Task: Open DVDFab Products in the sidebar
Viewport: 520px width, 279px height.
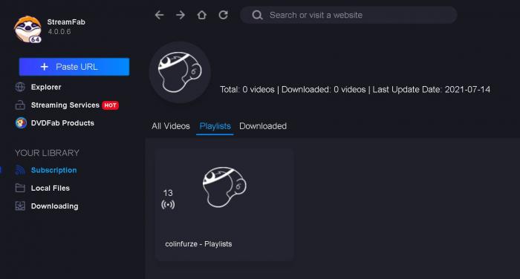Action: pyautogui.click(x=62, y=123)
